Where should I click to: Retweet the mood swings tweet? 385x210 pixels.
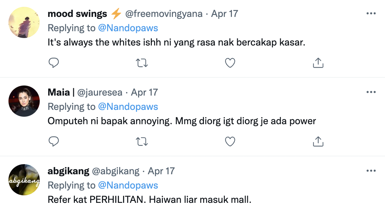[142, 62]
